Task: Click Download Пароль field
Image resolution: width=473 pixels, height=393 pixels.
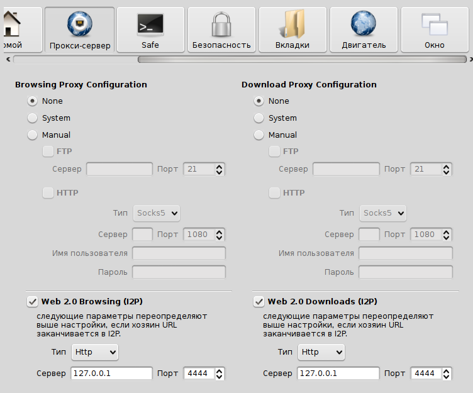Action: [406, 272]
